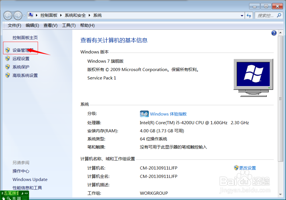The width and height of the screenshot is (286, 200).
Task: Click the vertical scrollbar thumb
Action: pyautogui.click(x=280, y=99)
